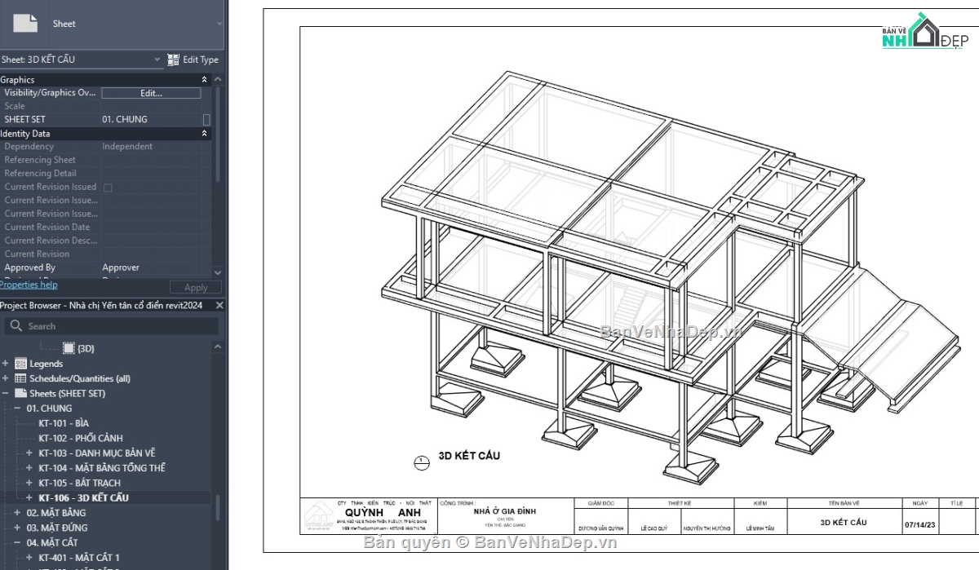The image size is (979, 570).
Task: Click the Project Browser scroll up arrow
Action: coord(217,347)
